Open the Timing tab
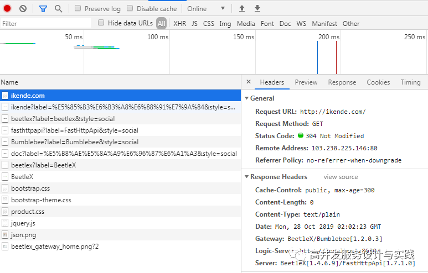Viewport: 428px width, 273px height. pos(410,82)
